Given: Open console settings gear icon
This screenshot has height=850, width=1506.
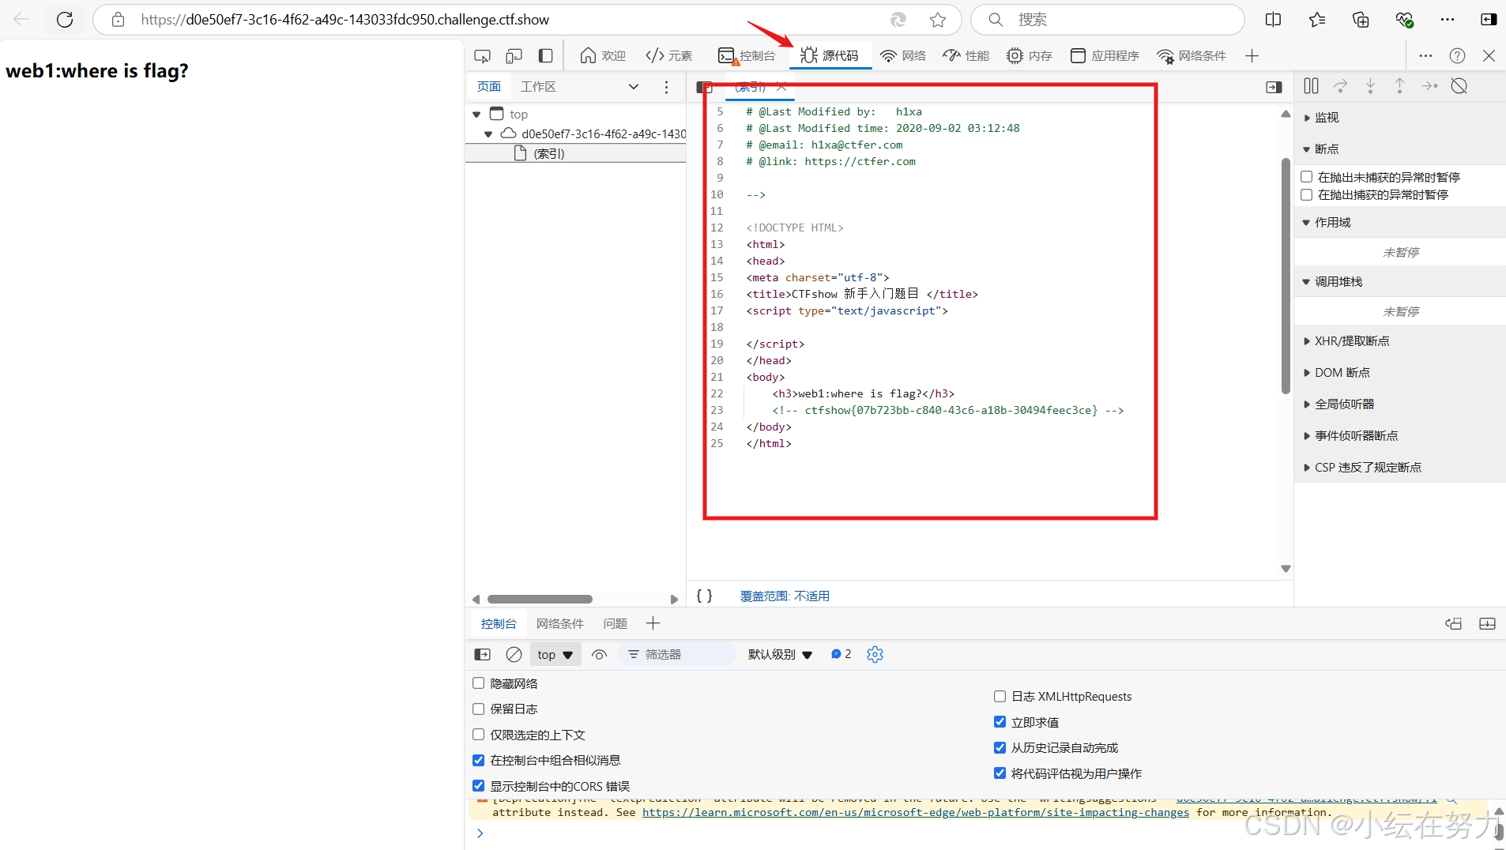Looking at the screenshot, I should click(x=875, y=654).
